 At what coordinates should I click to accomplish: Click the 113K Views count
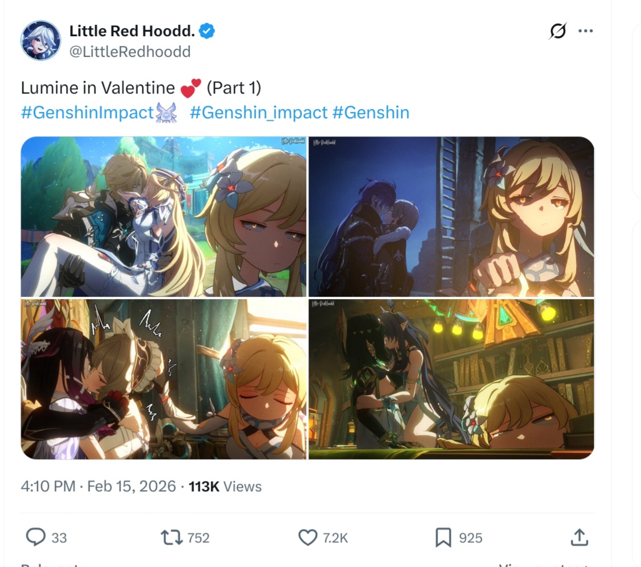tap(225, 486)
